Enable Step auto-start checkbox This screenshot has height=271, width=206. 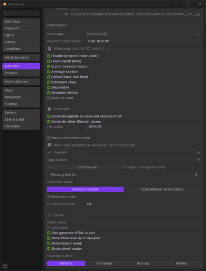49,196
